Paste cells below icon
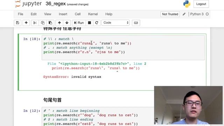The width and height of the screenshot is (224, 126). tap(50, 23)
